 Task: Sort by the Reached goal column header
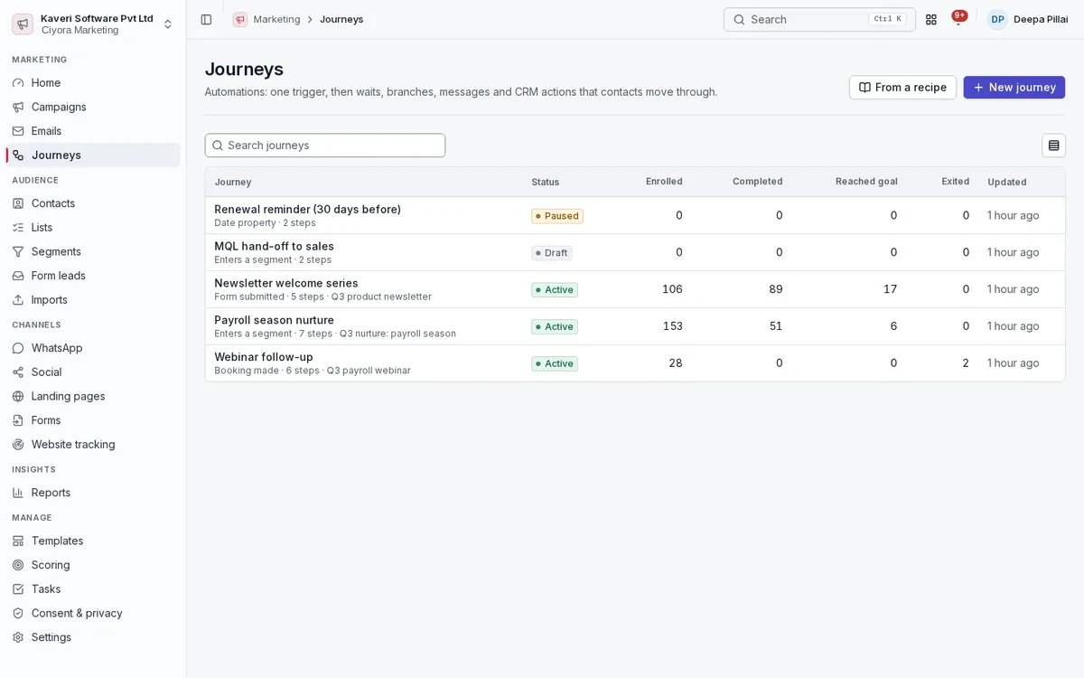866,182
